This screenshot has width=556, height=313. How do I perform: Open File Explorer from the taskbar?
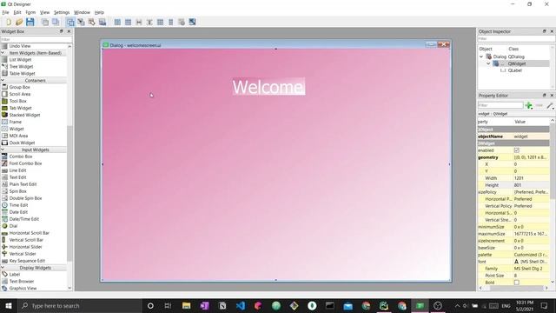[x=187, y=305]
